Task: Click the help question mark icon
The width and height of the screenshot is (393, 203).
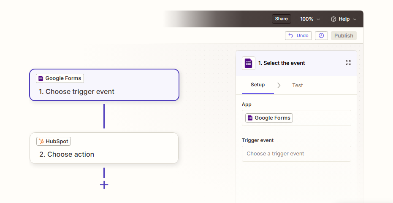Action: (333, 19)
